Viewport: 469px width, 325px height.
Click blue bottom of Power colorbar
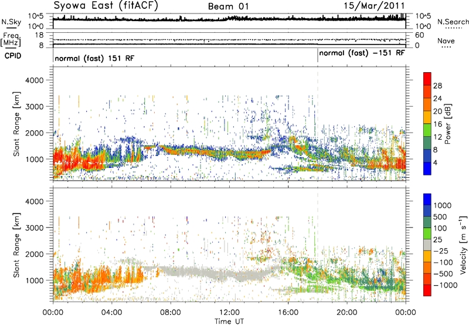tap(427, 168)
